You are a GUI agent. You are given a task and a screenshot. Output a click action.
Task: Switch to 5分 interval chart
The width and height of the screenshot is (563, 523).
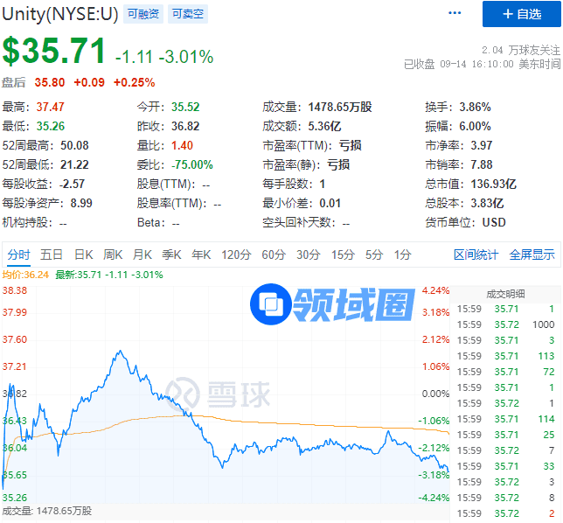coord(374,255)
